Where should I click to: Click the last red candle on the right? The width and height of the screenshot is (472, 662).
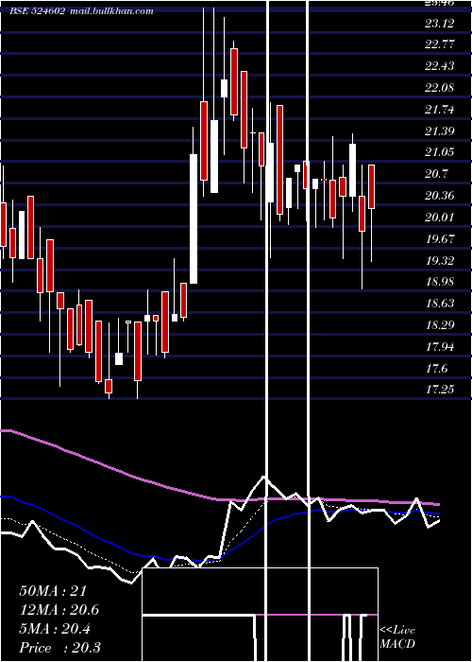click(372, 186)
